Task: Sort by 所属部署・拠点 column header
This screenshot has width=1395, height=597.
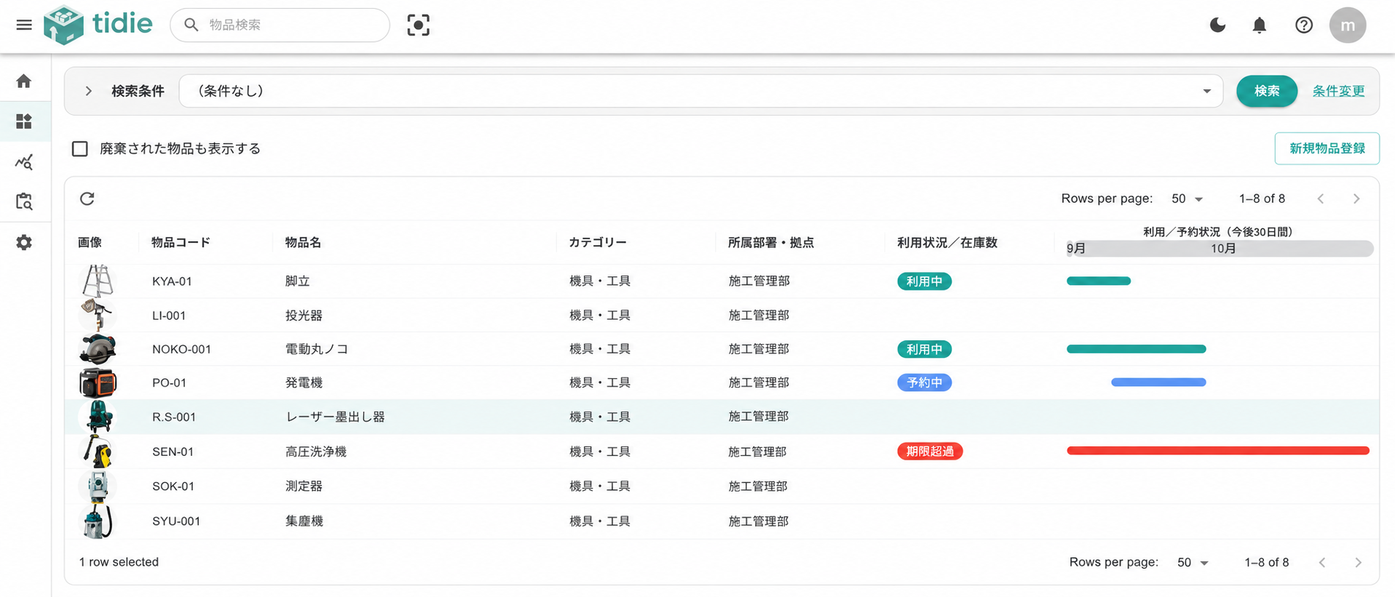Action: [771, 242]
